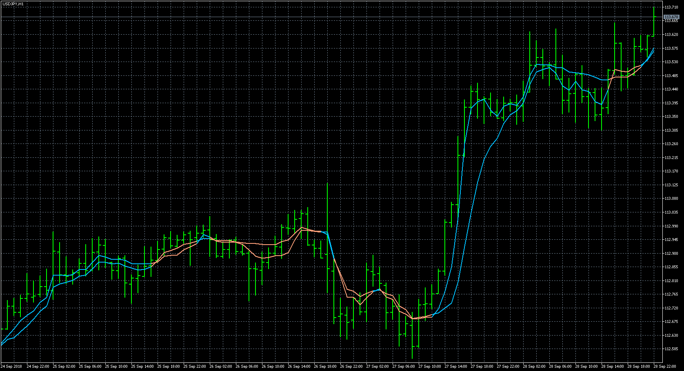
Task: Click the 27 Sep 18:00 time label
Action: click(482, 367)
